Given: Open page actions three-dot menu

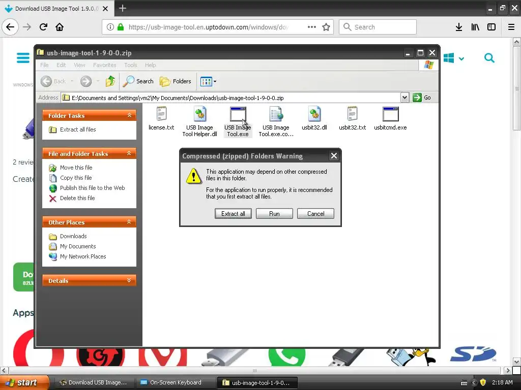Looking at the screenshot, I should 312,27.
